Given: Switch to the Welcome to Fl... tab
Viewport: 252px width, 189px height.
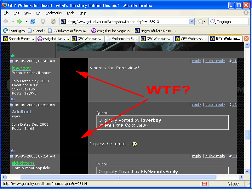Looking at the screenshot, I should pyautogui.click(x=122, y=39).
